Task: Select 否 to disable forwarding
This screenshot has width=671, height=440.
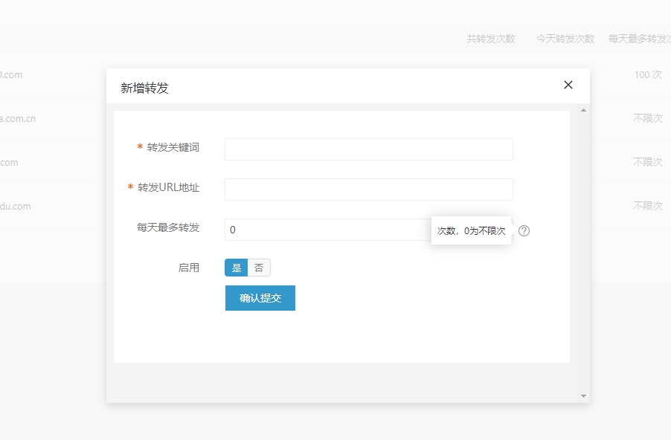Action: click(x=259, y=268)
